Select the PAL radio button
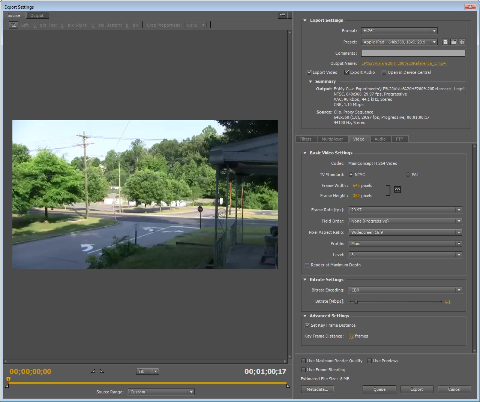The image size is (480, 402). [x=408, y=175]
